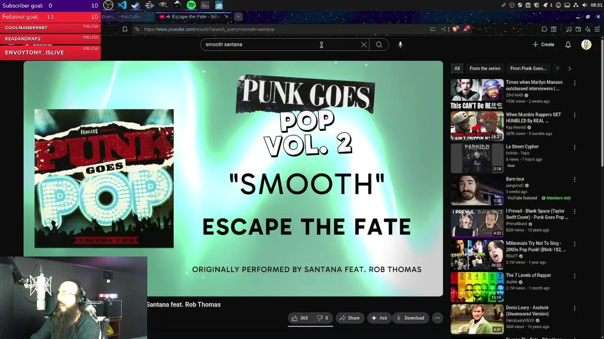Launch Steam from the taskbar

pyautogui.click(x=136, y=5)
